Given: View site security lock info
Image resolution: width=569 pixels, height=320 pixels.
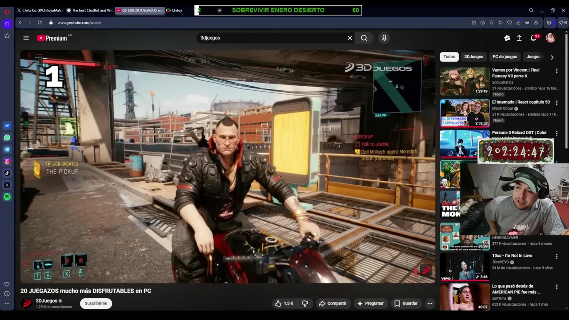Looking at the screenshot, I should click(x=51, y=22).
